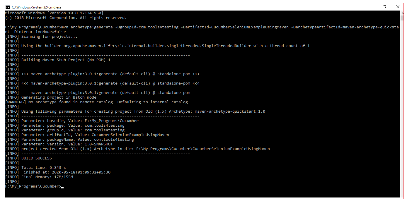Click the Final Memory: 17M/155M line
407x201 pixels.
pyautogui.click(x=39, y=177)
